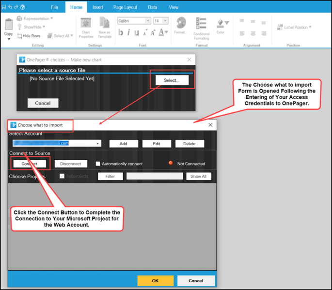This screenshot has width=332, height=290.
Task: Open the Select Account dropdown
Action: coord(97,143)
